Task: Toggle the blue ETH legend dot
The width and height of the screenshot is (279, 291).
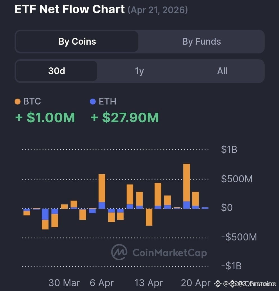Action: (x=93, y=101)
